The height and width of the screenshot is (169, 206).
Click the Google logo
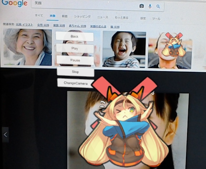pyautogui.click(x=15, y=3)
